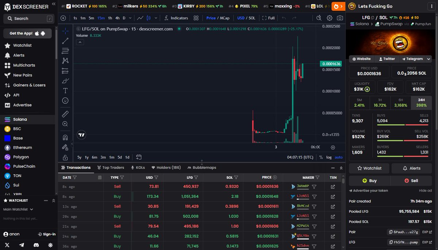Minimize the transactions panel
438x250 pixels.
click(333, 168)
